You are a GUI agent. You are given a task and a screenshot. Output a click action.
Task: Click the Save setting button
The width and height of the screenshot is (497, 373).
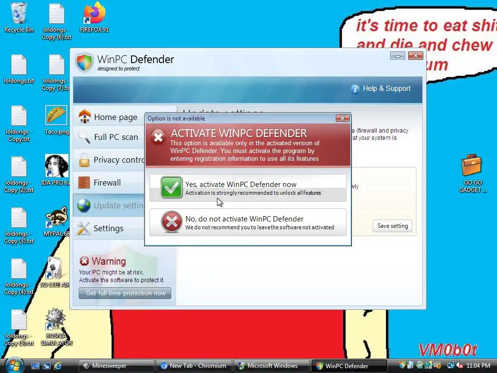pyautogui.click(x=392, y=226)
